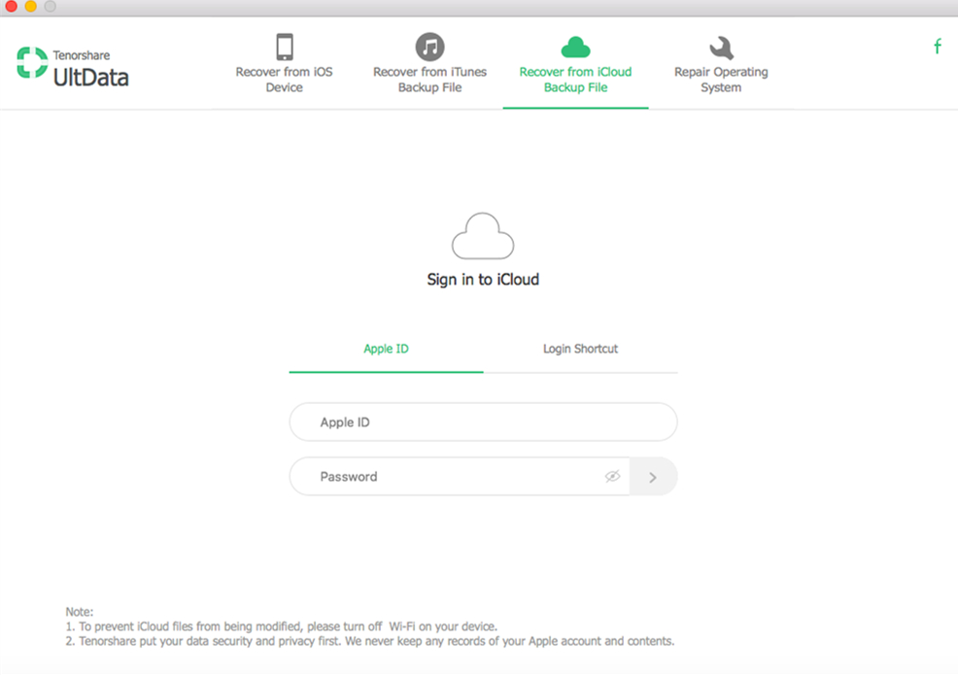Click the Sign in to iCloud heading

point(483,280)
